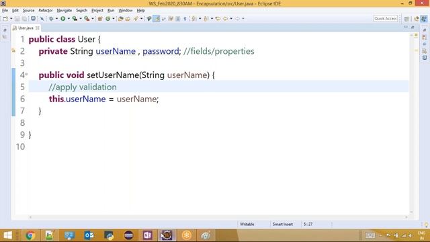Screen dimensions: 430x242
Task: Toggle Show Whitespace Characters icon
Action: pos(185,19)
